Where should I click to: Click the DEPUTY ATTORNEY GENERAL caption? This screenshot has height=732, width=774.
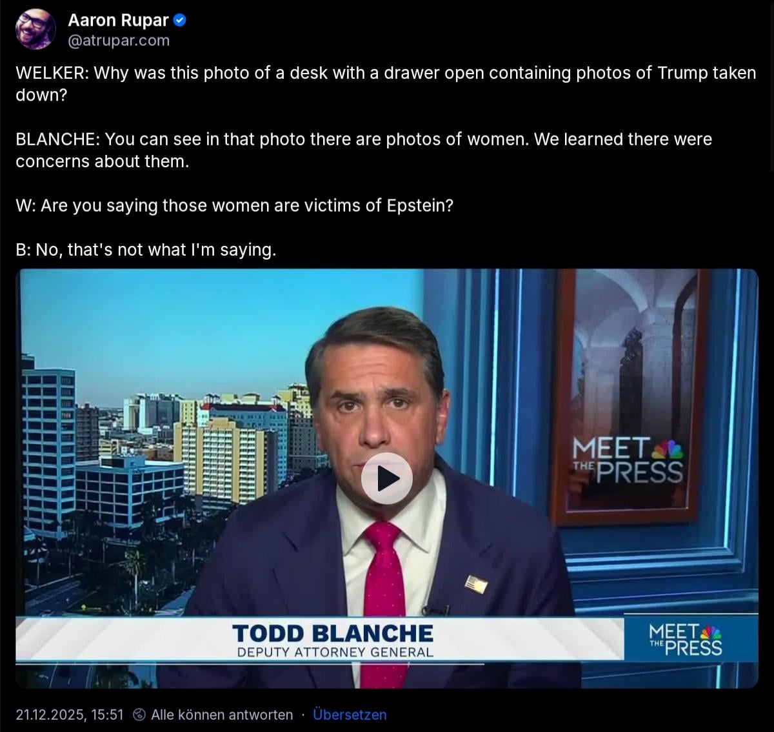coord(335,652)
